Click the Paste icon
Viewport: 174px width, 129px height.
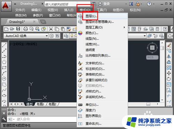click(63, 29)
